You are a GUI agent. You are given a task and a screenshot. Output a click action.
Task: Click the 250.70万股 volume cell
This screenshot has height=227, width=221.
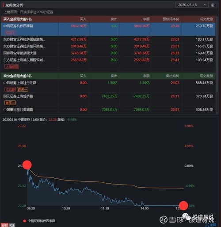pos(204,26)
